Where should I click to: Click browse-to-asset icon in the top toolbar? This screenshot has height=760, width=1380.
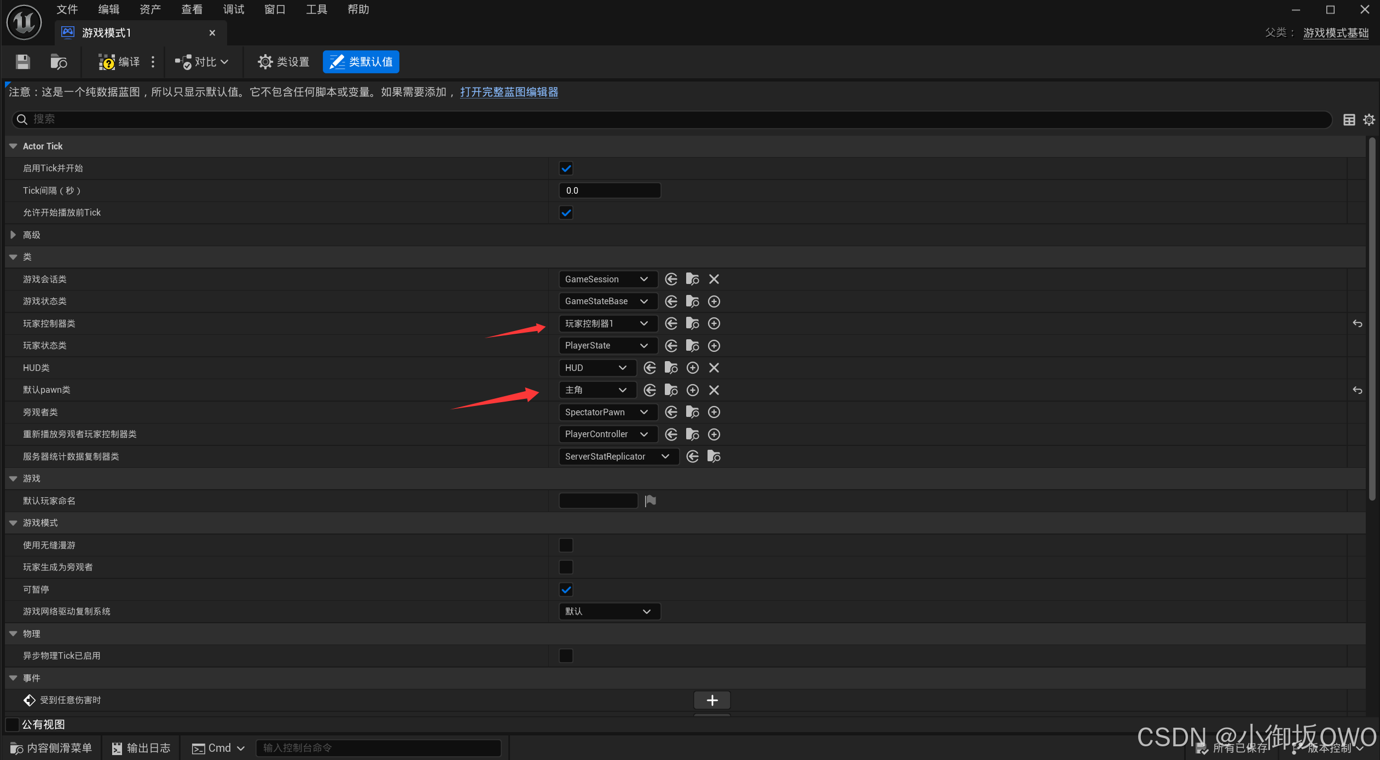point(58,62)
